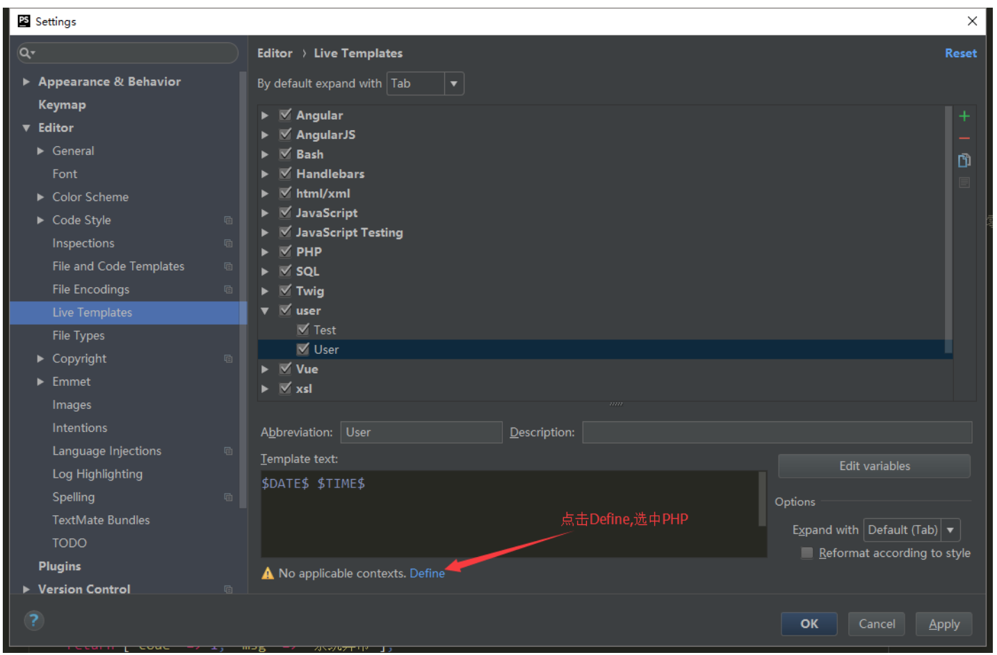Image resolution: width=997 pixels, height=655 pixels.
Task: Add a new live template with plus icon
Action: tap(964, 115)
